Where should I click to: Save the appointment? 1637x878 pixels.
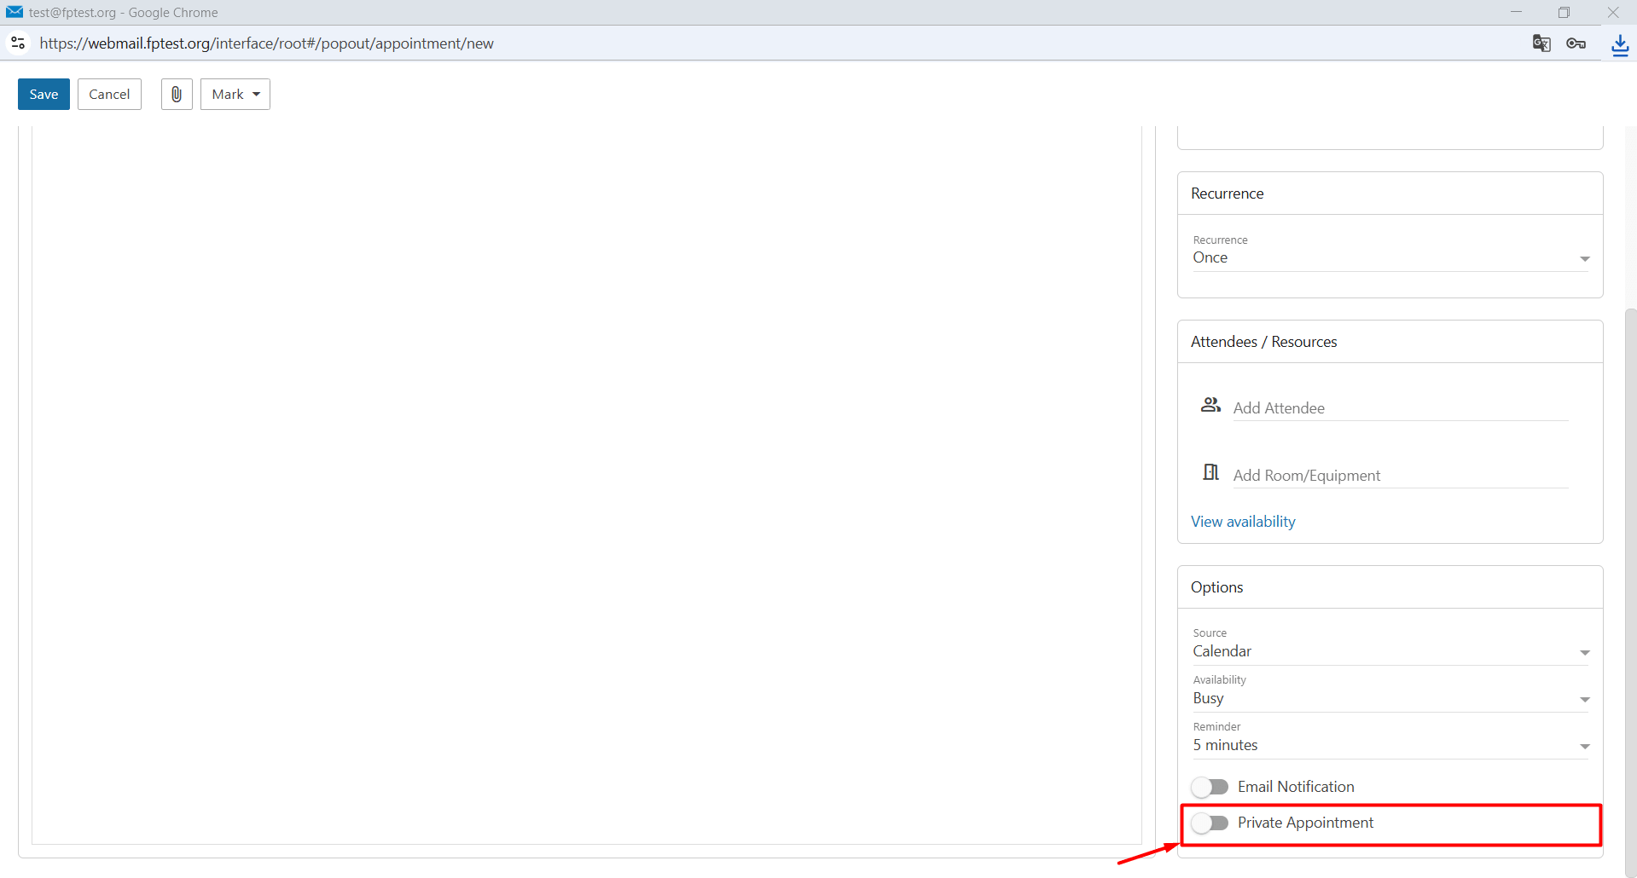point(44,95)
